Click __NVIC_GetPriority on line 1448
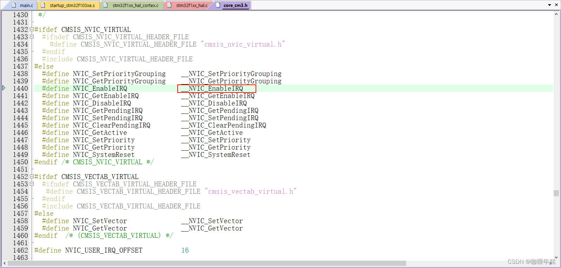The image size is (561, 268). tap(216, 147)
